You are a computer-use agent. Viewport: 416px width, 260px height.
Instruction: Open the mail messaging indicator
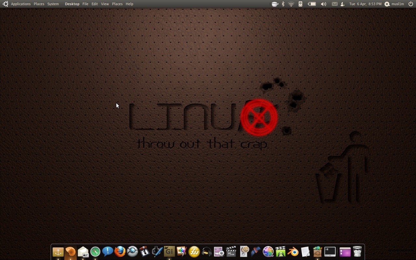click(334, 4)
